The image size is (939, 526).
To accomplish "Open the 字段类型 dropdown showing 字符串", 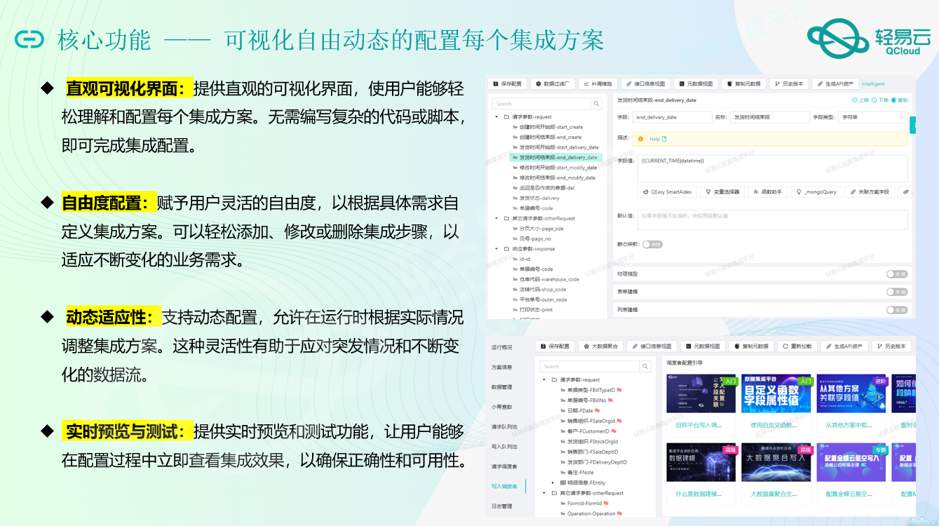I will (872, 118).
